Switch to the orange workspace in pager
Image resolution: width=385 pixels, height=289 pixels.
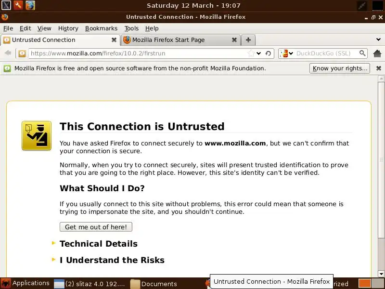[x=365, y=283]
